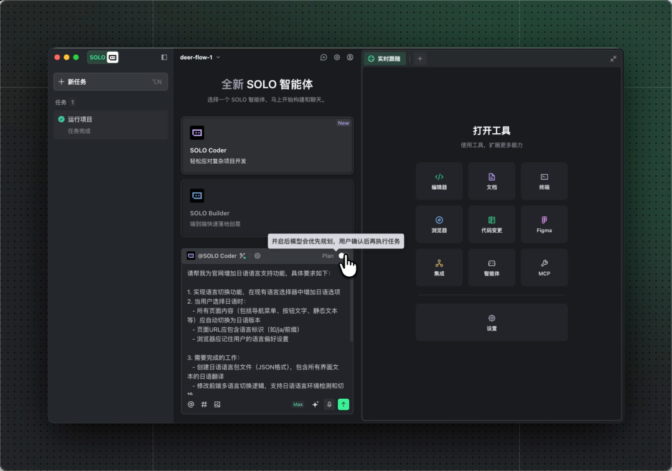Toggle the Plan mode switch

pos(344,256)
